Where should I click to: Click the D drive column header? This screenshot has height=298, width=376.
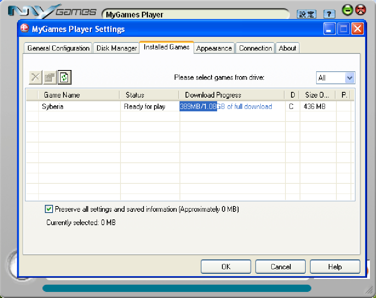[292, 95]
